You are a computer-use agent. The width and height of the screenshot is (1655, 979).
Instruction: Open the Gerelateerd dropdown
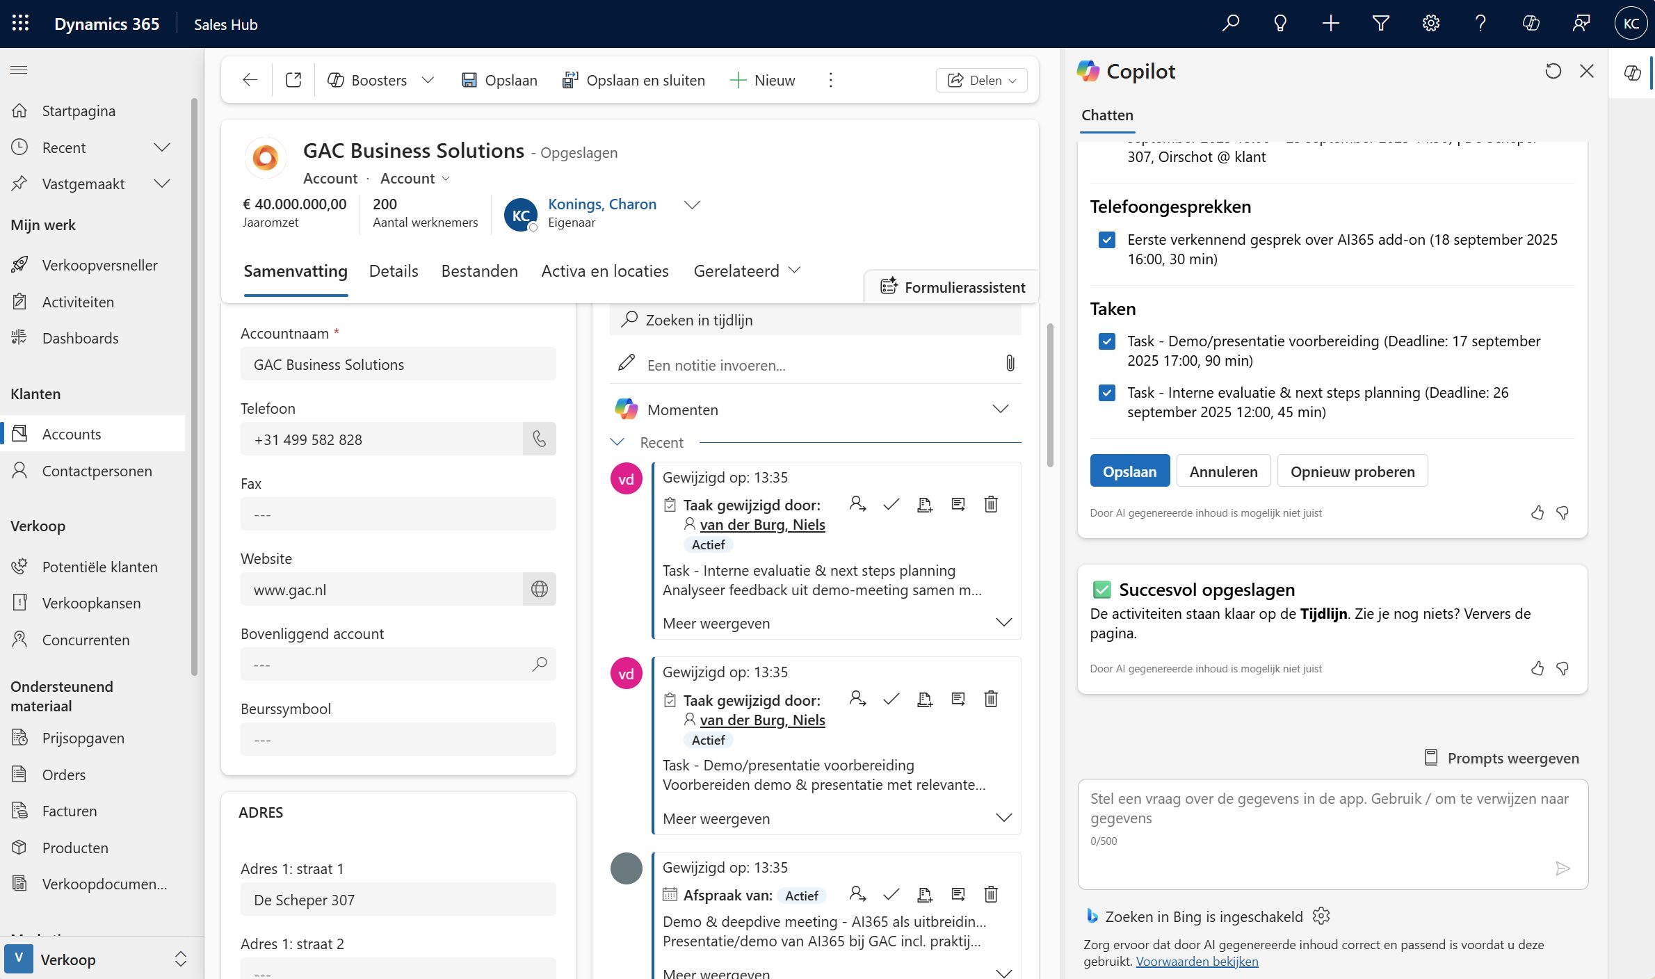(x=747, y=270)
